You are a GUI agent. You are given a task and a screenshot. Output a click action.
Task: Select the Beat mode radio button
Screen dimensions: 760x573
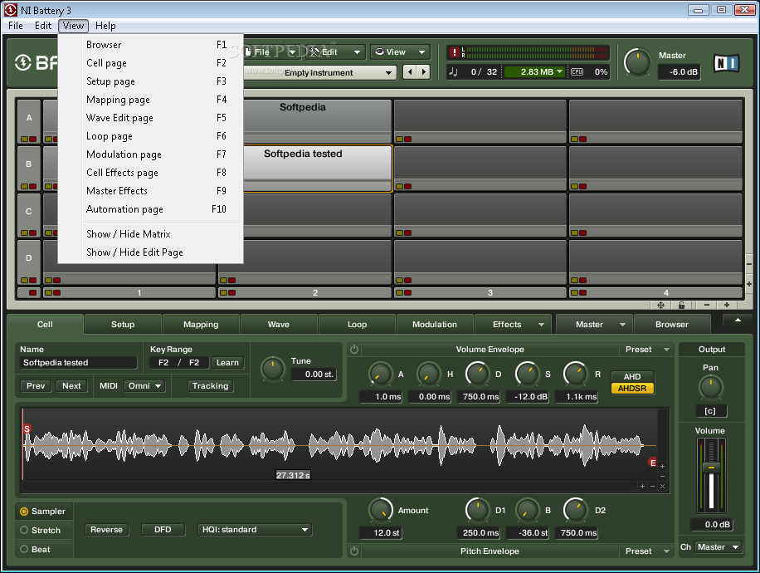coord(24,549)
